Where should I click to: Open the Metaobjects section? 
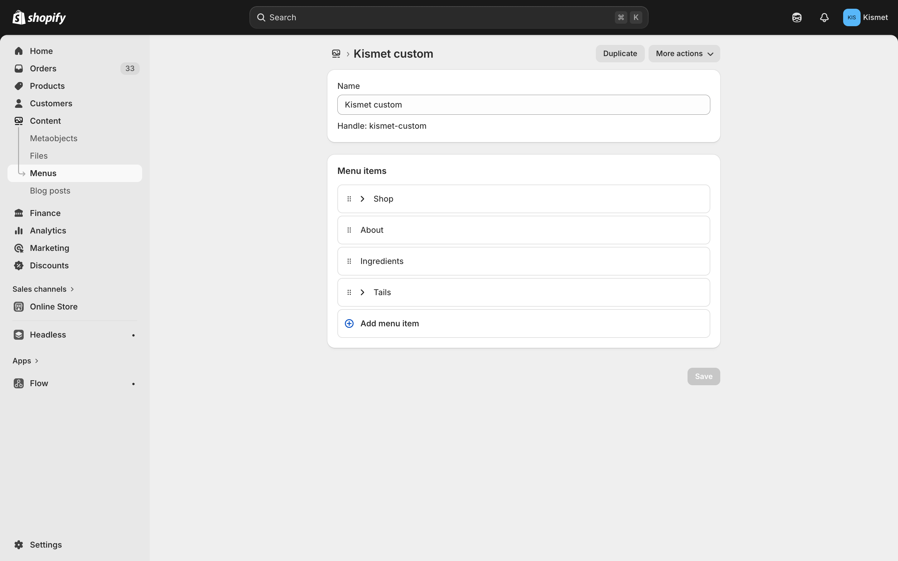pyautogui.click(x=53, y=138)
